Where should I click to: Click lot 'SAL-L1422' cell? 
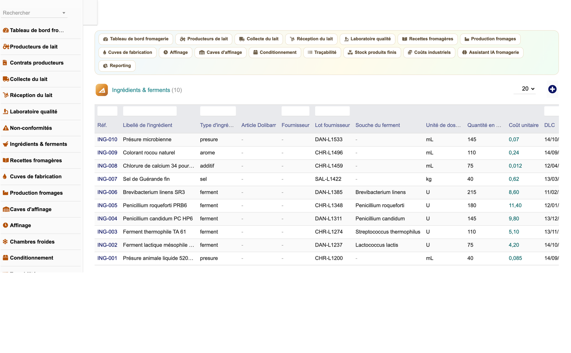(x=328, y=179)
